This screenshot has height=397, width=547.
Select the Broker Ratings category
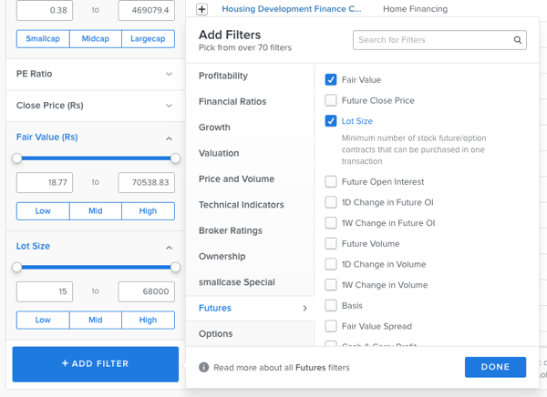point(230,230)
